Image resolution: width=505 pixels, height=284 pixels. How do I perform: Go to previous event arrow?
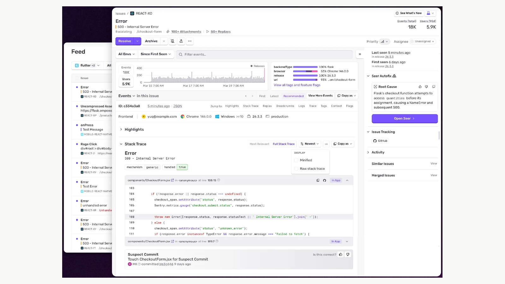coord(246,96)
